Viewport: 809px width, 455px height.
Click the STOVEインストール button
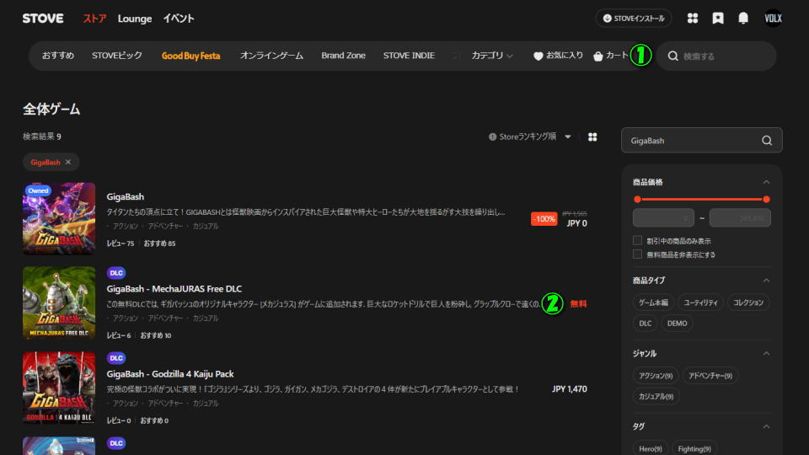pyautogui.click(x=634, y=19)
